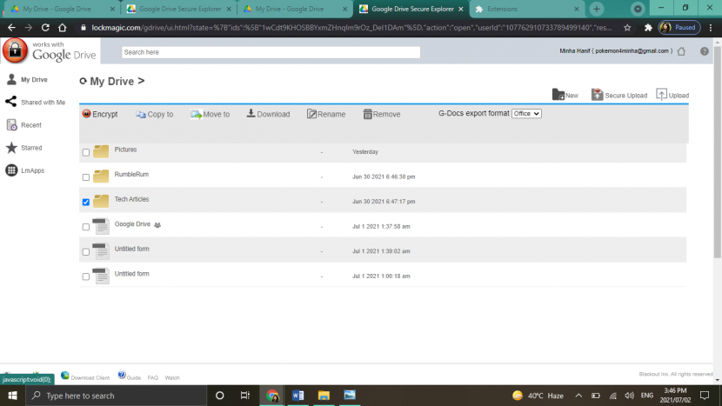Open the Extensions puzzle icon in the toolbar
The height and width of the screenshot is (406, 722).
(648, 28)
